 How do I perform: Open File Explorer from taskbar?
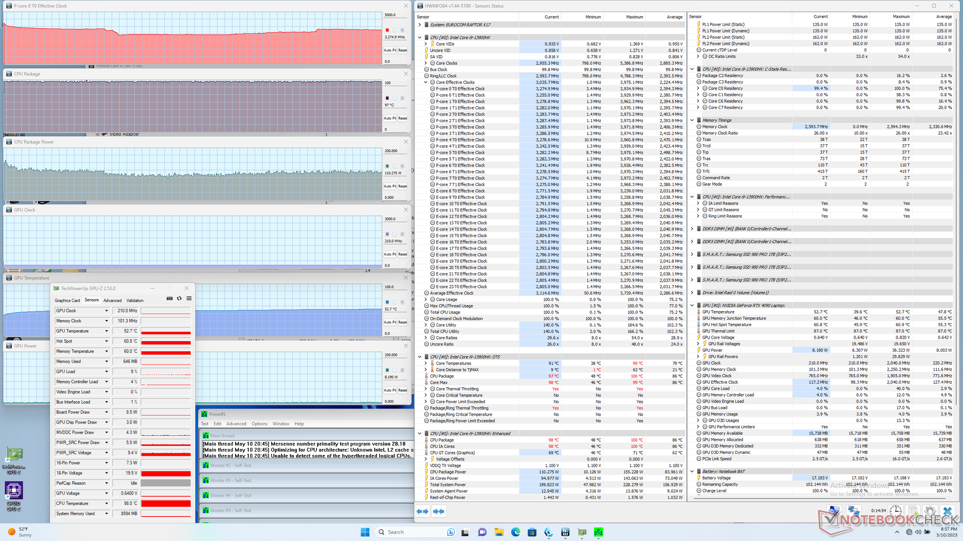499,532
